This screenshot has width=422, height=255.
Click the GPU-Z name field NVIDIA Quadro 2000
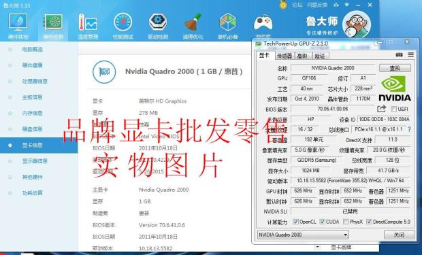(333, 68)
